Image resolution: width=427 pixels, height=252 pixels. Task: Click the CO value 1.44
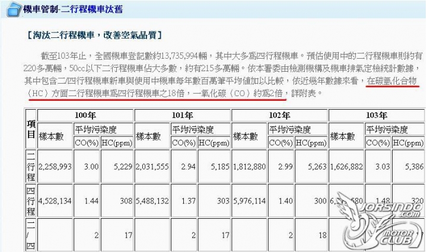[x=91, y=201]
